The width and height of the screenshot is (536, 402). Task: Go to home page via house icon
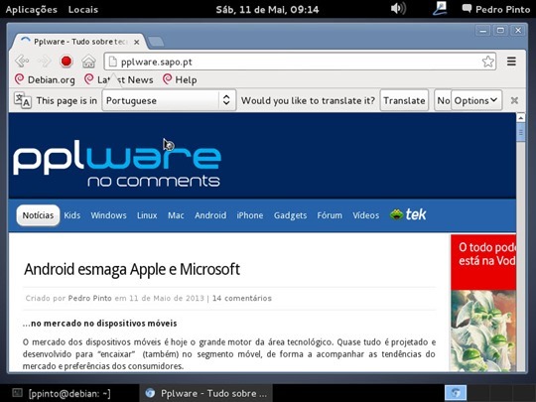(88, 62)
